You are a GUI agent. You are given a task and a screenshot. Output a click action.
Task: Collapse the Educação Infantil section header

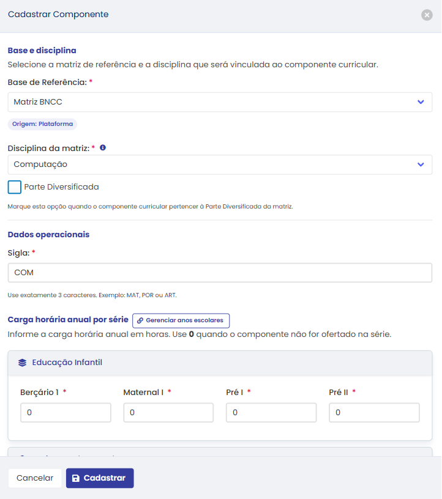[x=220, y=363]
